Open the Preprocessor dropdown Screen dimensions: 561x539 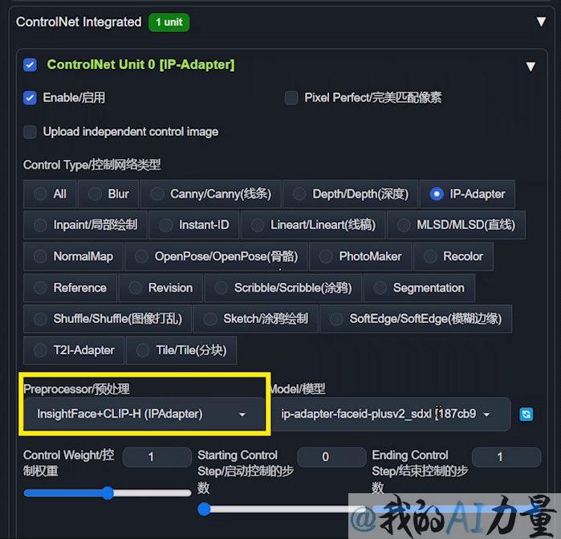coord(144,414)
